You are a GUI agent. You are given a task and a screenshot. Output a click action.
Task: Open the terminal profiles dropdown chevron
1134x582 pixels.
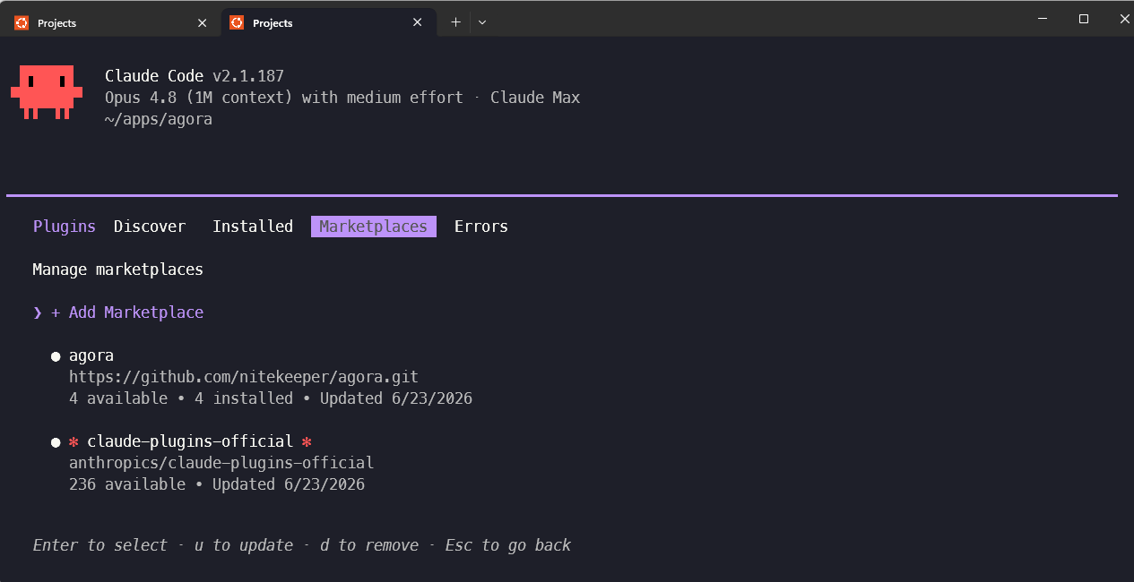tap(482, 22)
